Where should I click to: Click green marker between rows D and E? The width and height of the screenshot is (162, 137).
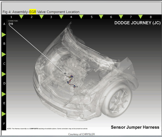4,94
